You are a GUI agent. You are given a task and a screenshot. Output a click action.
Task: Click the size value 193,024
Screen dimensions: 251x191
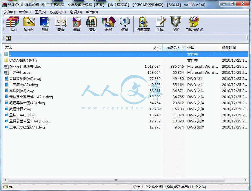(154, 73)
